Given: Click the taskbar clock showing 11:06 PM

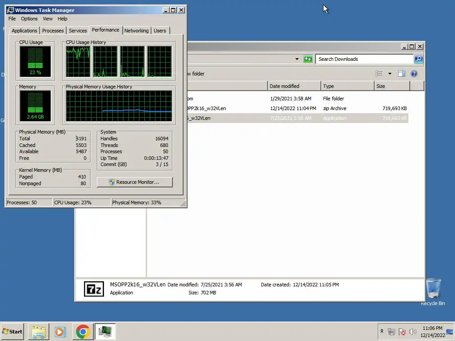Looking at the screenshot, I should point(432,331).
